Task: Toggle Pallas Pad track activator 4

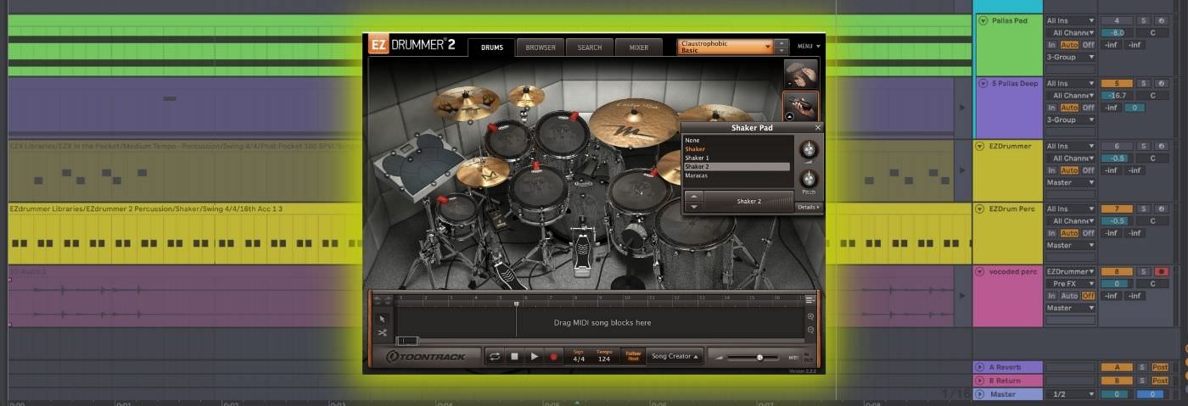Action: [1117, 20]
